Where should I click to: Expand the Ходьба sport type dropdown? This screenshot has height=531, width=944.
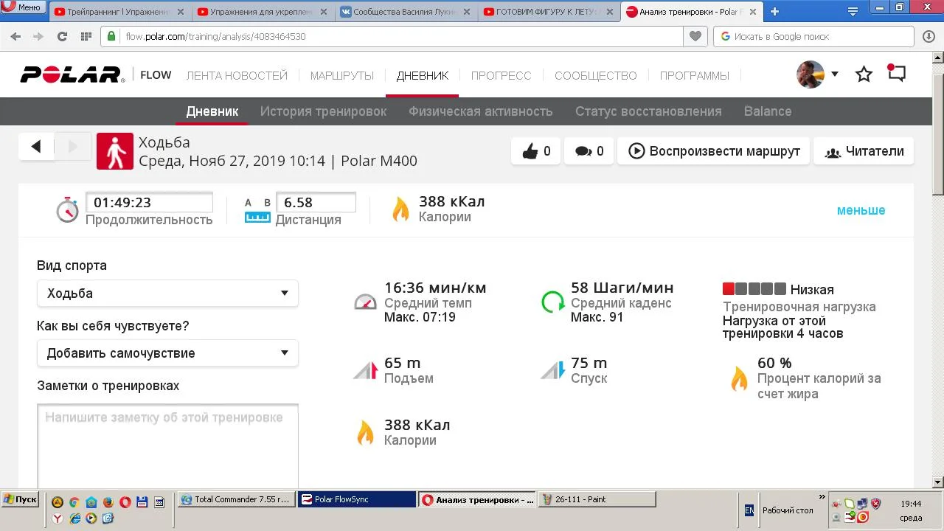click(x=167, y=294)
